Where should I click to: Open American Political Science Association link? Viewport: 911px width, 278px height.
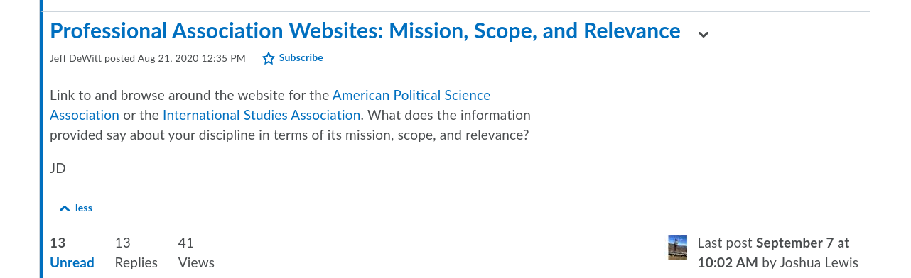point(270,105)
